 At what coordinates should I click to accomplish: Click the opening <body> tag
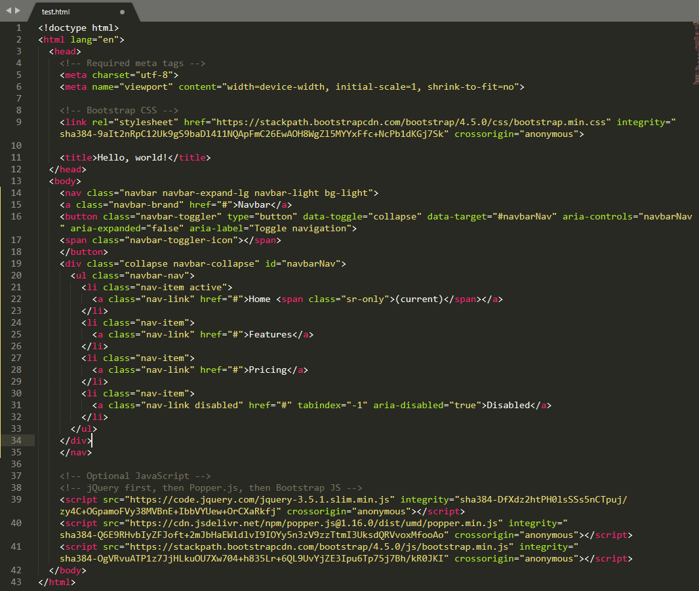coord(65,181)
